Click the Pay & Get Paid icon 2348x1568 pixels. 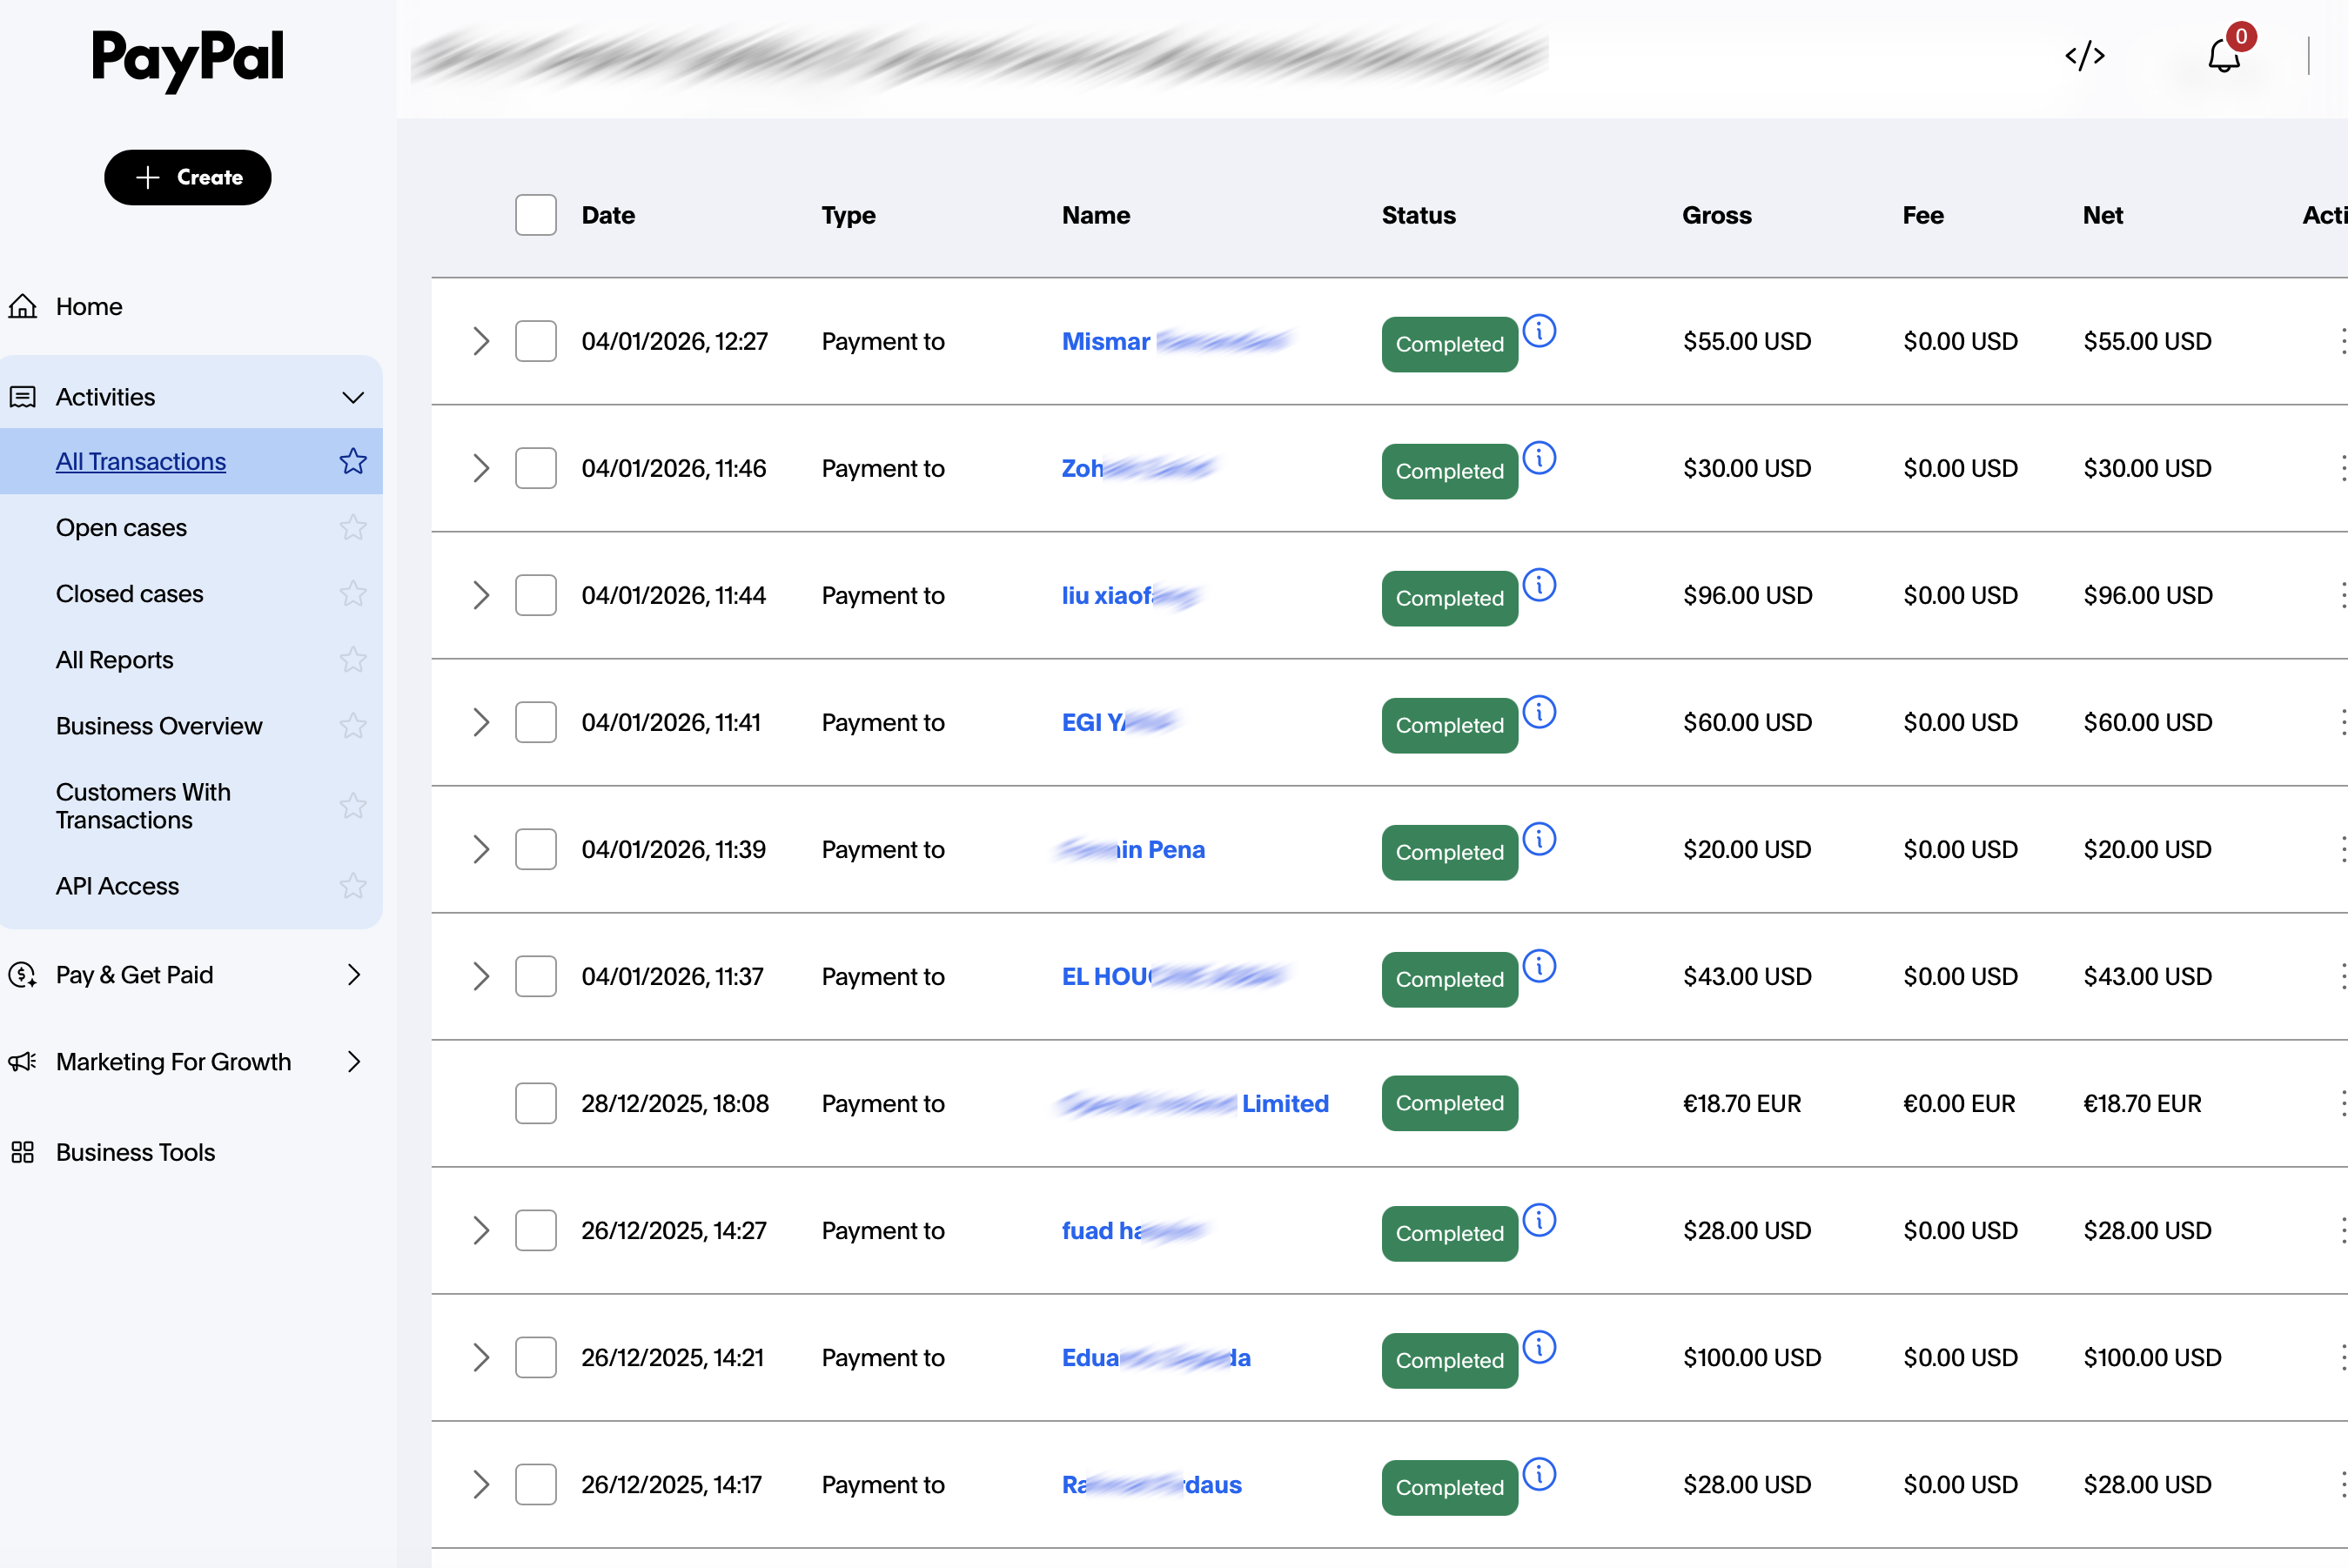click(x=22, y=974)
